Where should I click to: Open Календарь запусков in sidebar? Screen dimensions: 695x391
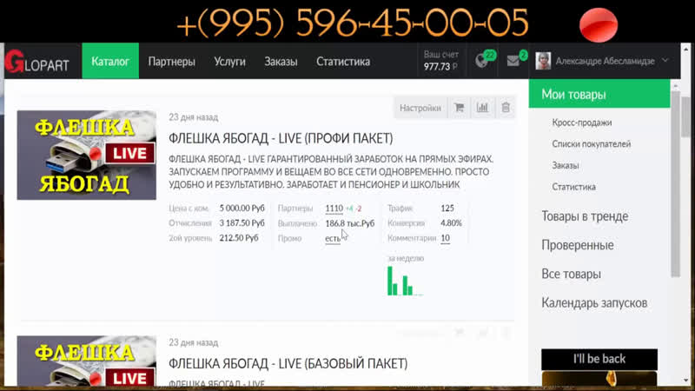[594, 302]
